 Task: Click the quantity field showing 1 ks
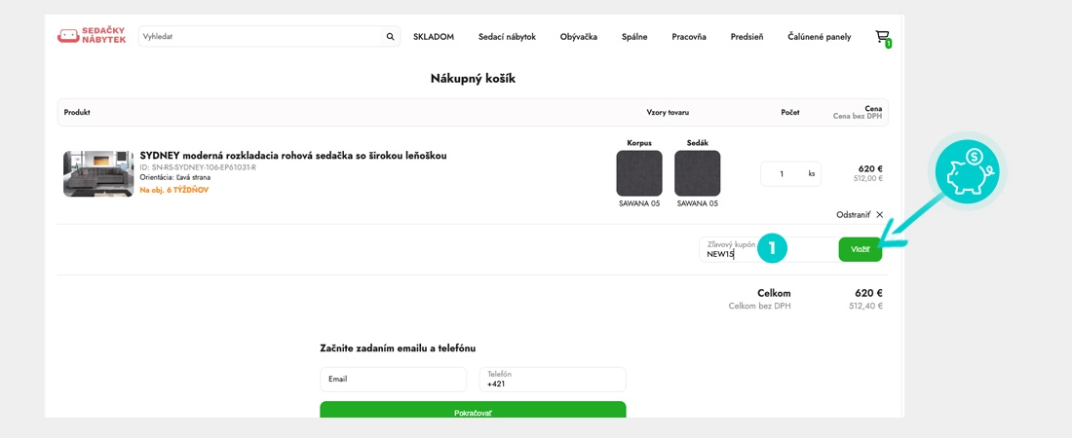[x=791, y=173]
